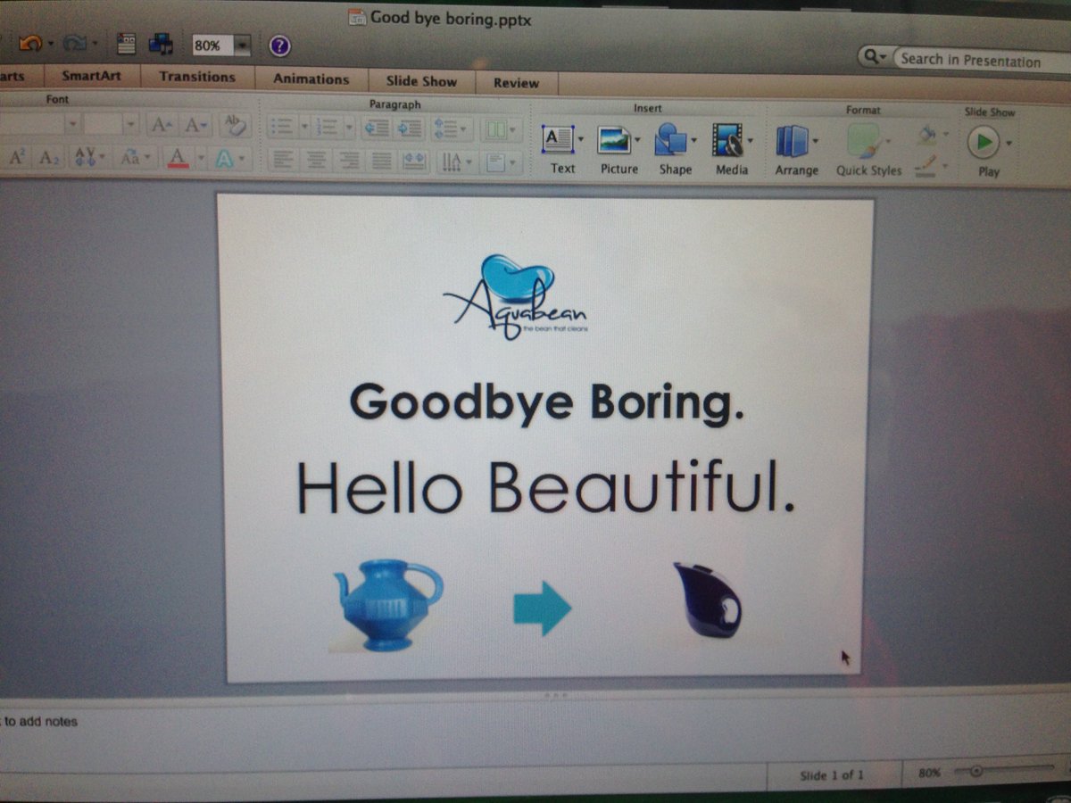Click the Redo arrow icon
Screen dimensions: 1071x803
73,42
